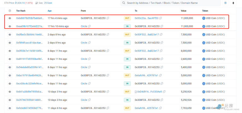242x113 pixels.
Task: Click the Circle link in fourth row
Action: (x=84, y=43)
